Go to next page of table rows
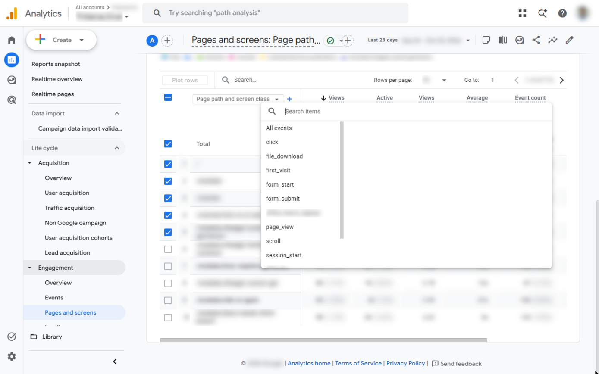This screenshot has height=374, width=599. coord(561,80)
